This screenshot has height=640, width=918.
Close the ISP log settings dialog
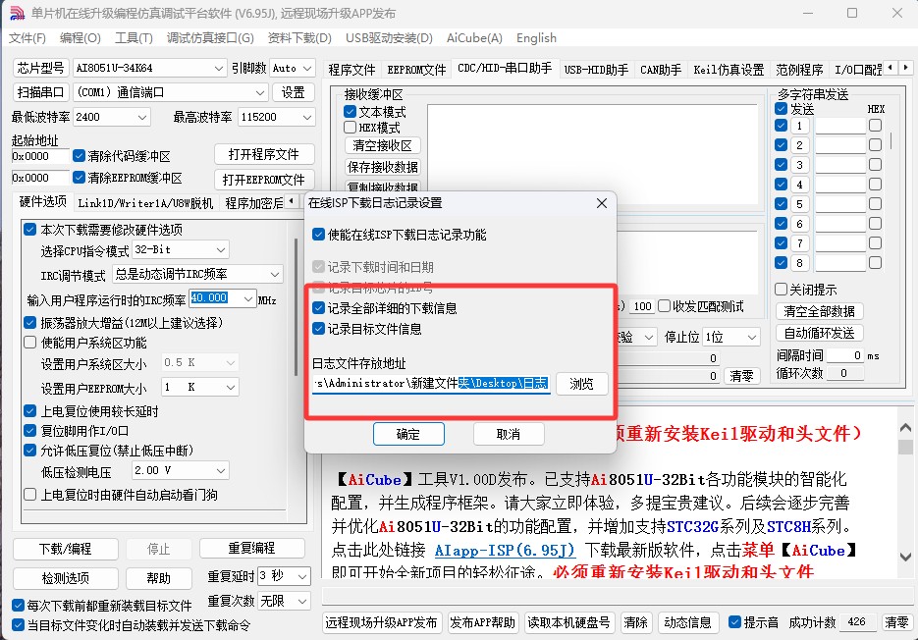click(601, 203)
